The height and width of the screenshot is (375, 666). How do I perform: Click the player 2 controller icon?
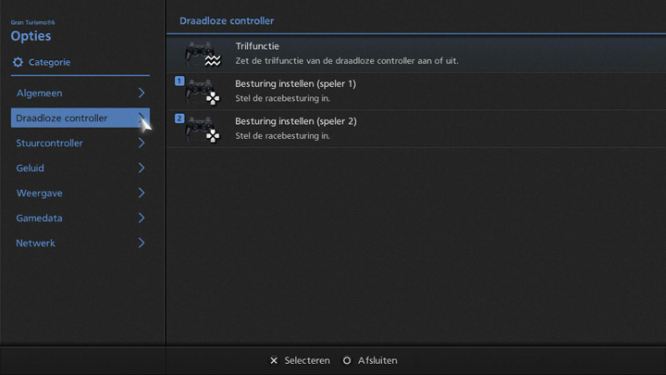tap(202, 130)
